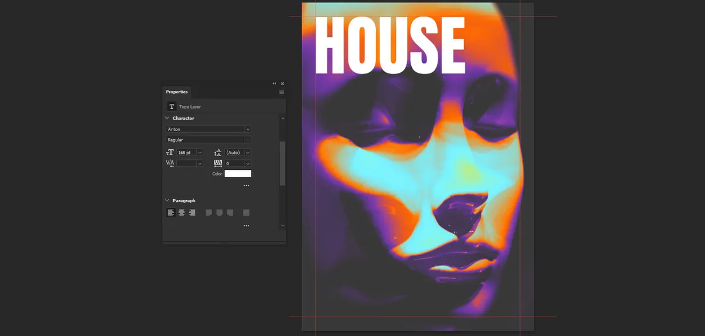This screenshot has width=705, height=336.
Task: Open the Properties panel flyout menu
Action: 281,92
